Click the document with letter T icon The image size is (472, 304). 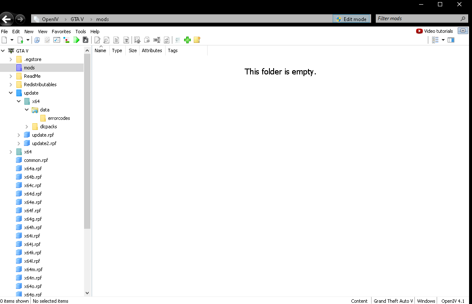[126, 40]
